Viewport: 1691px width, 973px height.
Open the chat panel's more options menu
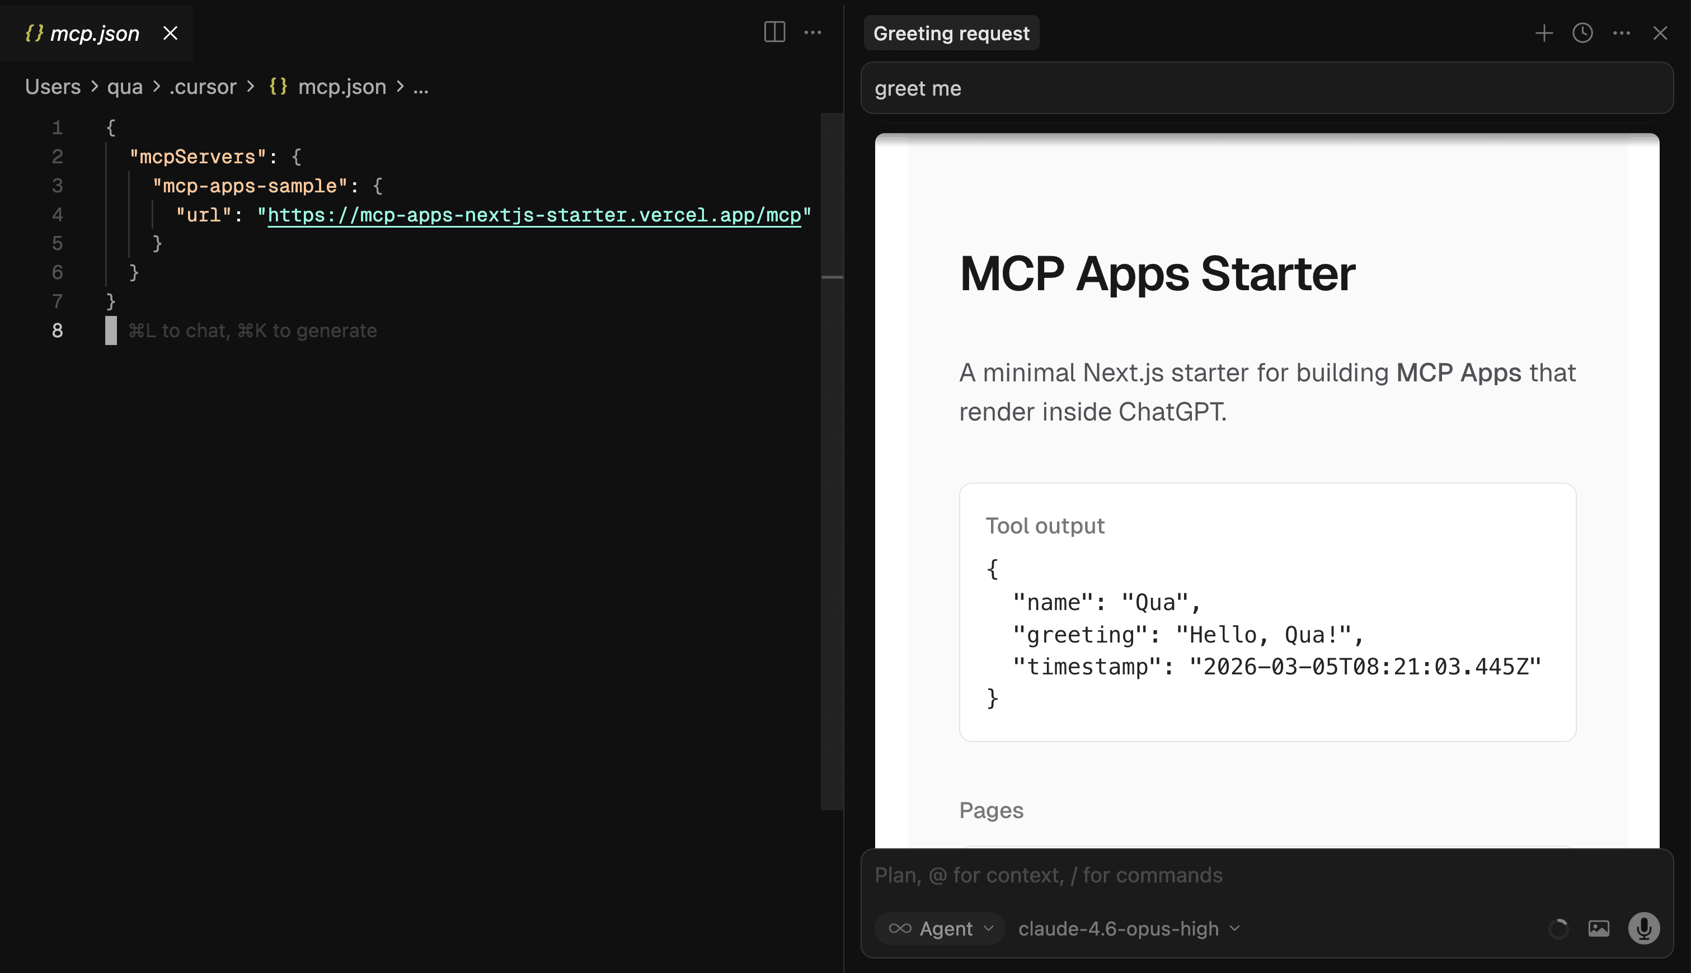(1622, 33)
